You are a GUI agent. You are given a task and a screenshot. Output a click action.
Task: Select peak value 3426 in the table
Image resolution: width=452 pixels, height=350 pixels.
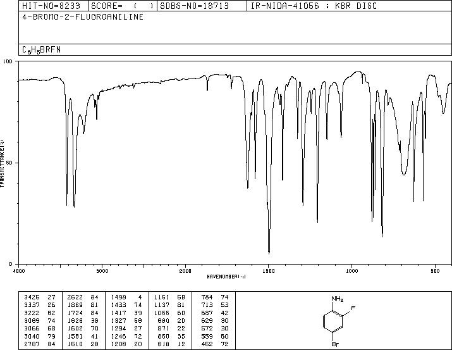coord(32,297)
